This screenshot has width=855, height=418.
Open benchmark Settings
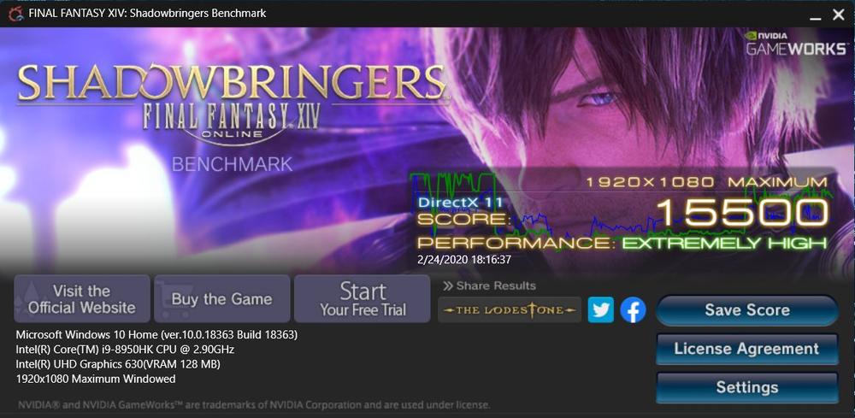pos(746,387)
